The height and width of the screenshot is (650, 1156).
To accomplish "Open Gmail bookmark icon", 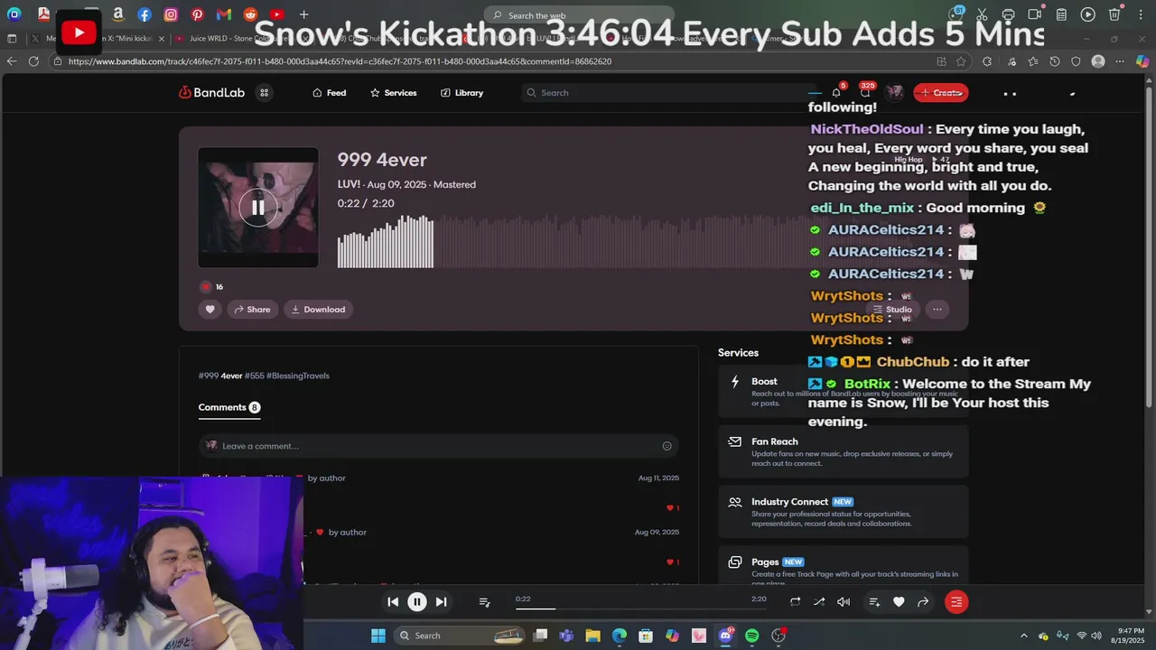I will click(224, 14).
